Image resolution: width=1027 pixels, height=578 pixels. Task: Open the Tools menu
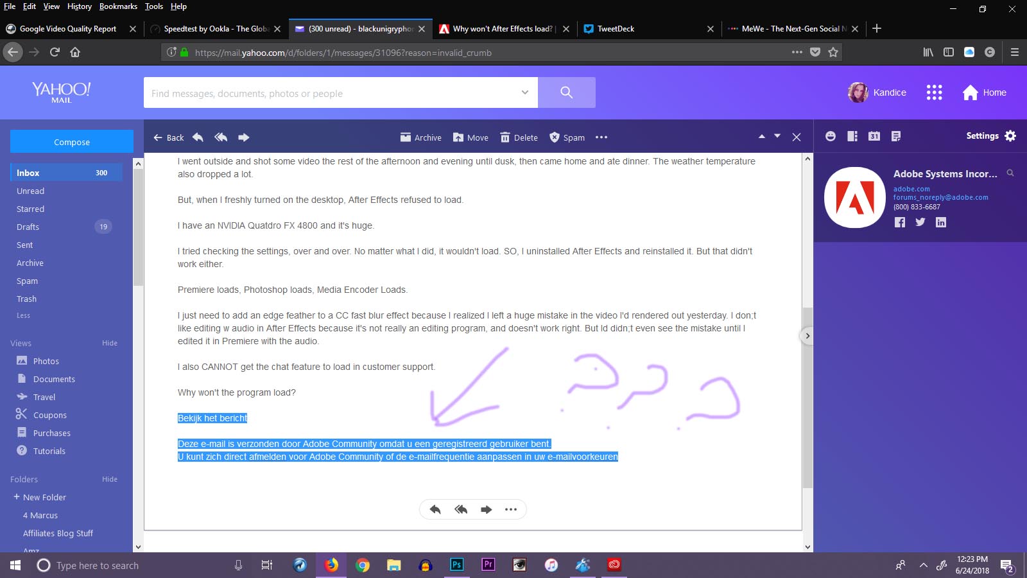(154, 6)
